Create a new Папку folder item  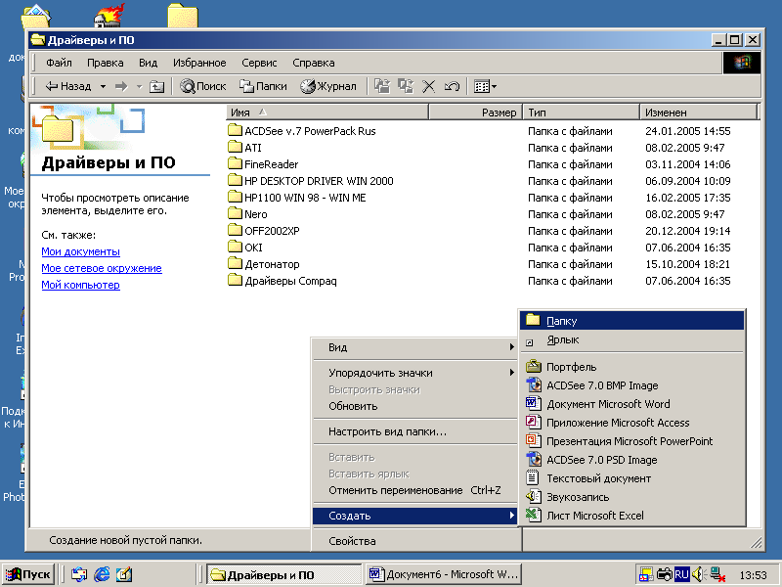click(631, 321)
